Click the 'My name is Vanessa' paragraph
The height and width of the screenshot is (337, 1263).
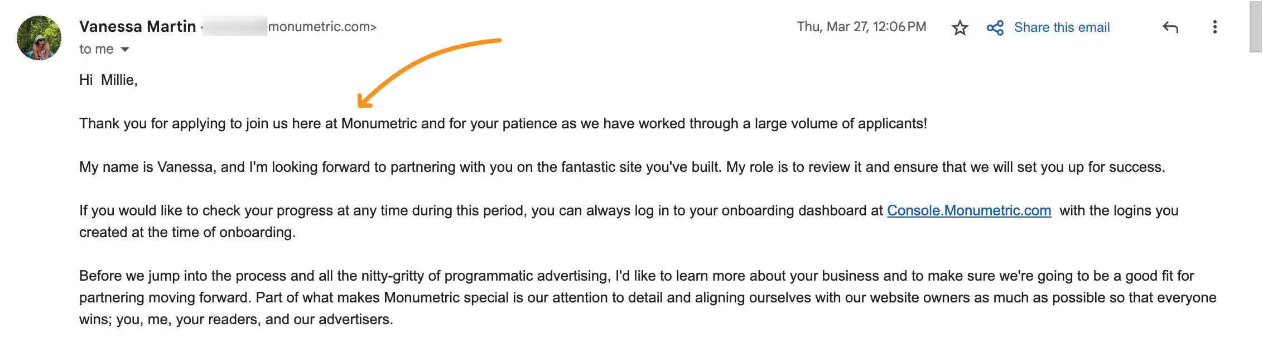(622, 167)
